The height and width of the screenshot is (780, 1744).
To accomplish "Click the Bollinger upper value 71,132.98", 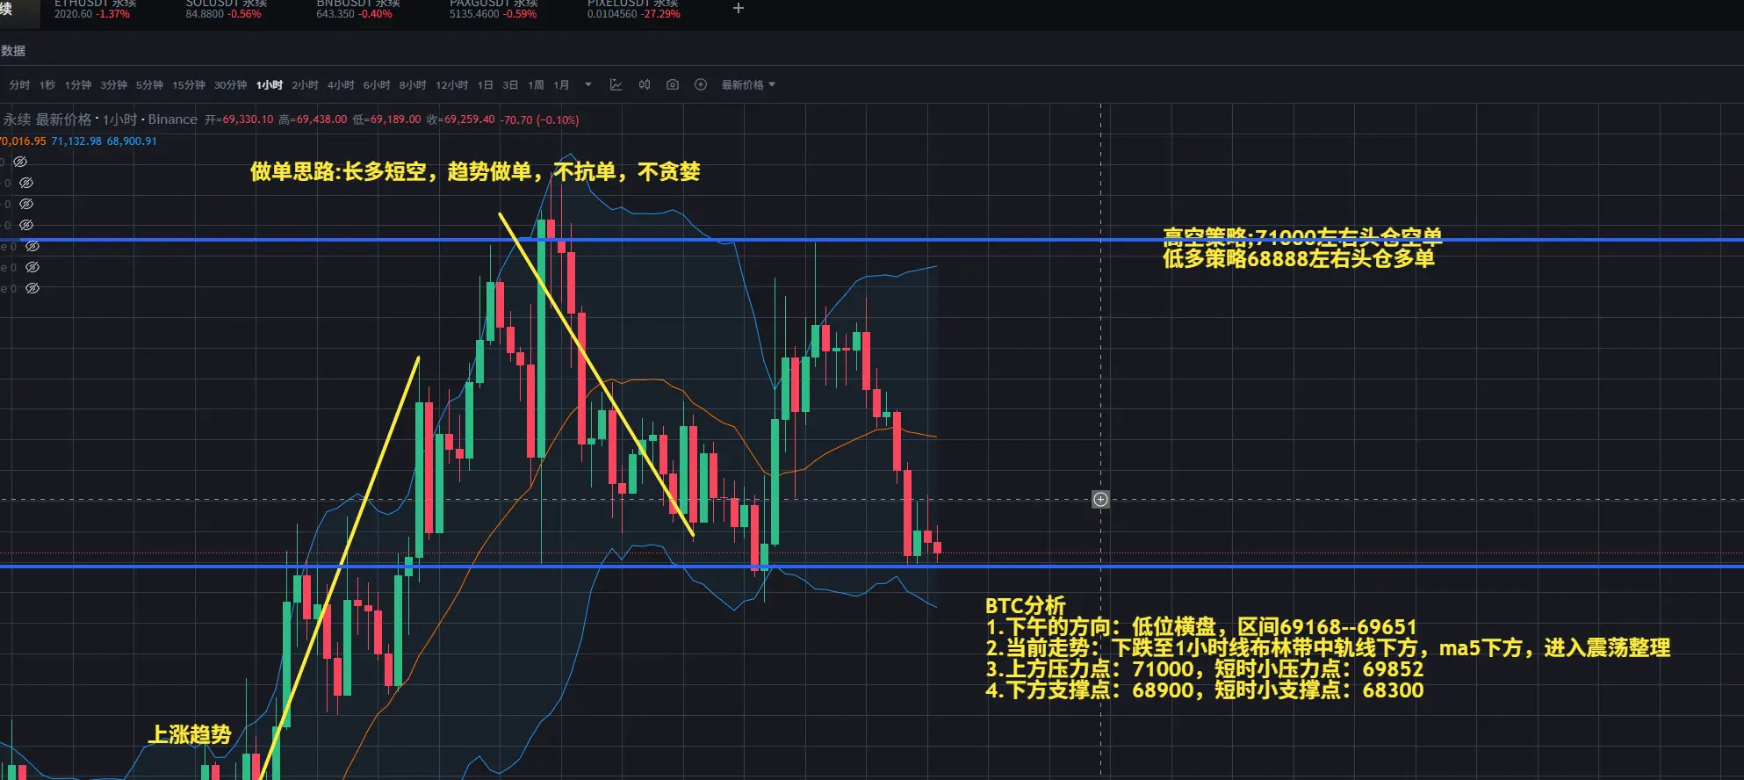I will tap(76, 141).
